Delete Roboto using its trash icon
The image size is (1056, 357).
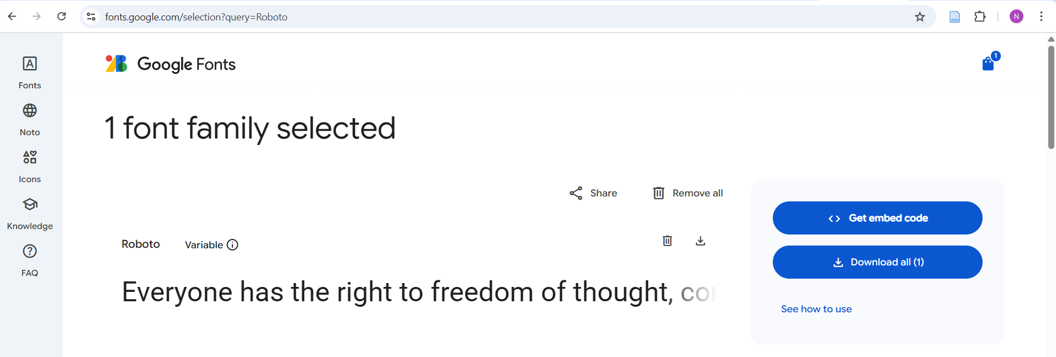coord(667,241)
